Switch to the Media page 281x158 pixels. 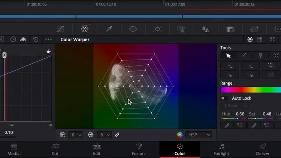coord(14,150)
